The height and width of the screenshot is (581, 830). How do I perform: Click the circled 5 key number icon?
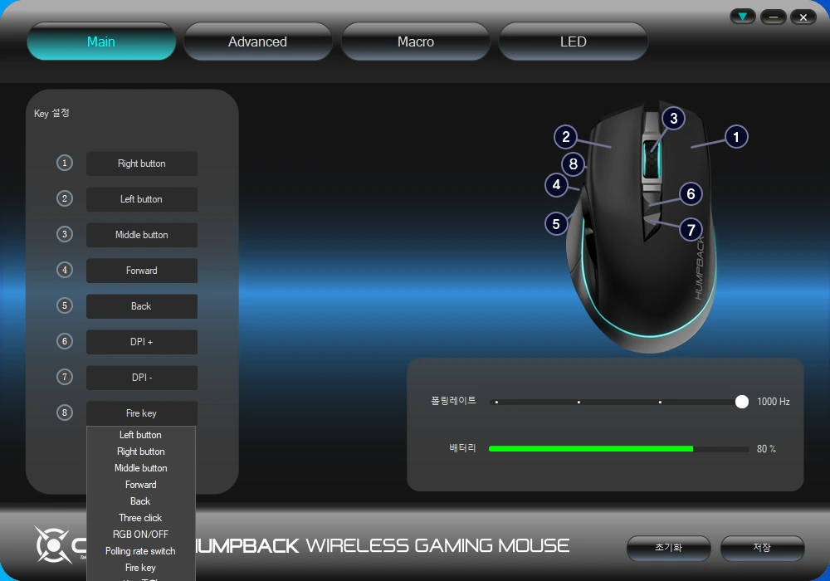pos(65,305)
